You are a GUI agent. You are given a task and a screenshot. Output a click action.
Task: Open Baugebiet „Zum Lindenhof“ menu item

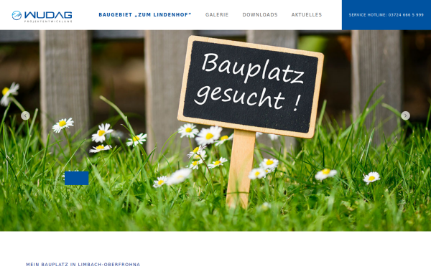[145, 15]
